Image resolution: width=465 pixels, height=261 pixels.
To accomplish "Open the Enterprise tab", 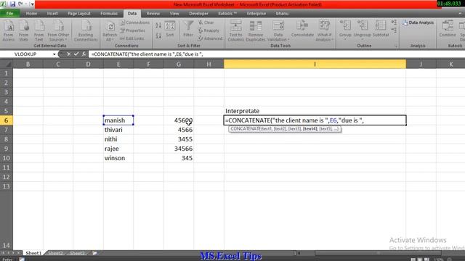I will click(x=256, y=13).
